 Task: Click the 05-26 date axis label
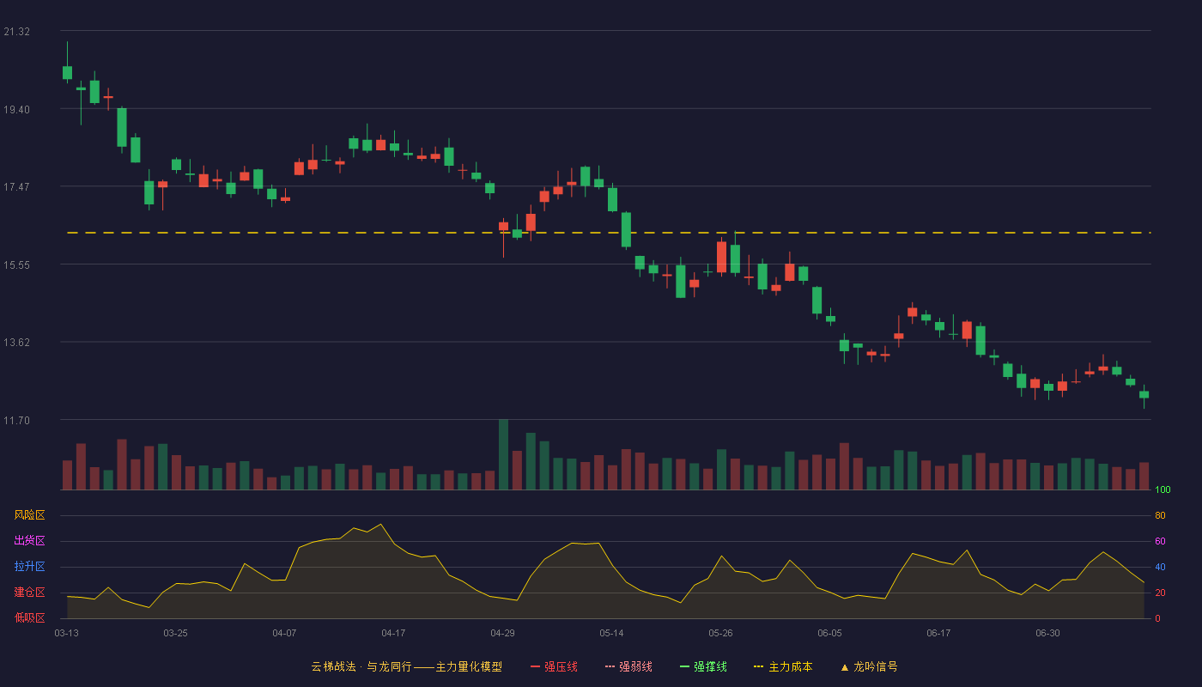(x=720, y=633)
